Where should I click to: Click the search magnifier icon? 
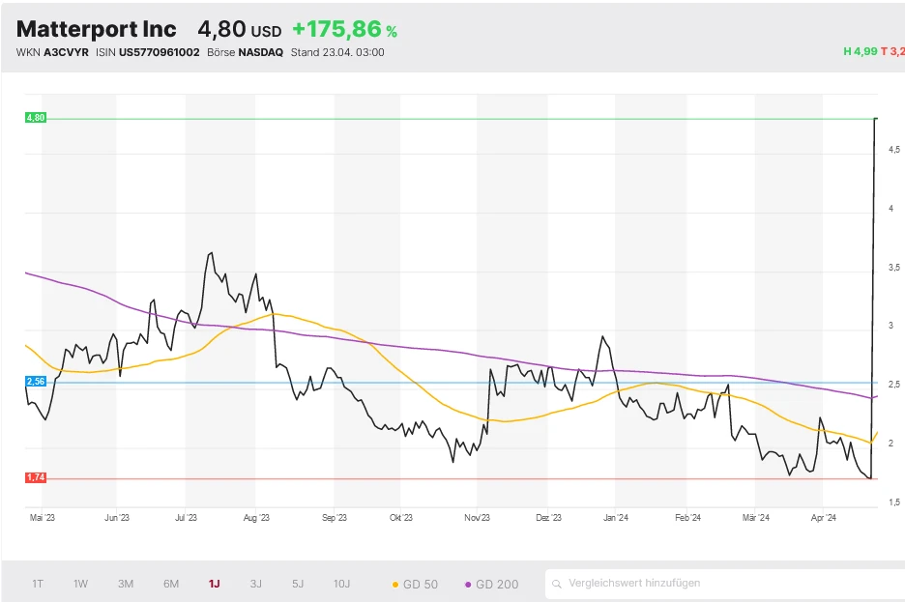point(556,584)
